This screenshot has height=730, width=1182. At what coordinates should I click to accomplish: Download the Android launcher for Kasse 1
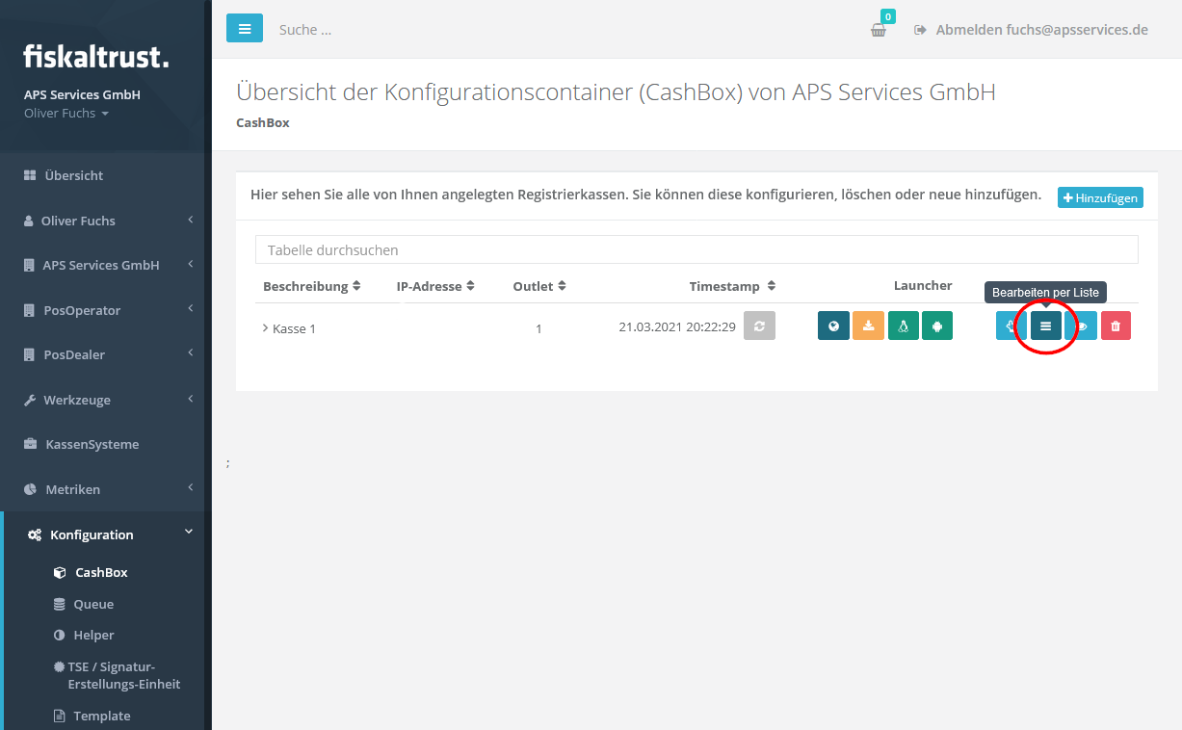pyautogui.click(x=936, y=326)
